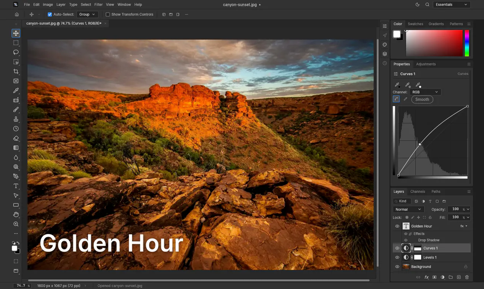Switch to the Swatches tab

click(415, 24)
